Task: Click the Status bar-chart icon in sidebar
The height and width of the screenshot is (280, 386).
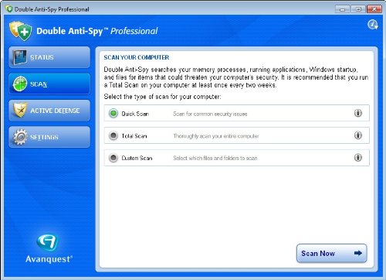Action: pyautogui.click(x=20, y=57)
